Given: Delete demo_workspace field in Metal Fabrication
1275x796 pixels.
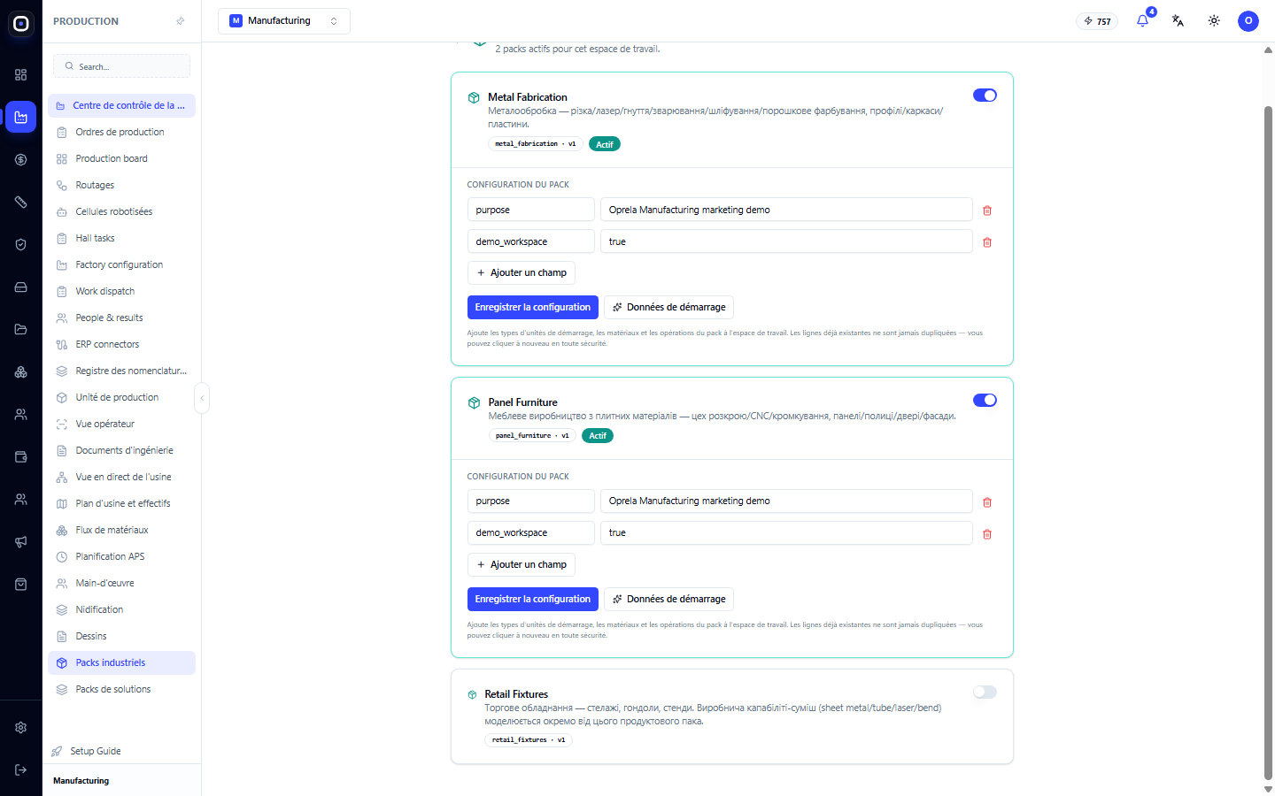Looking at the screenshot, I should pos(987,242).
